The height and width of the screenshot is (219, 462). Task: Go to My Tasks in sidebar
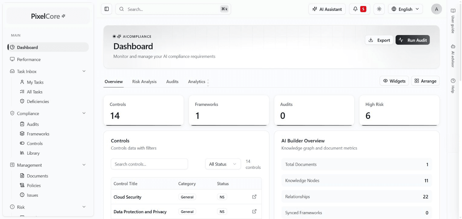pos(35,82)
